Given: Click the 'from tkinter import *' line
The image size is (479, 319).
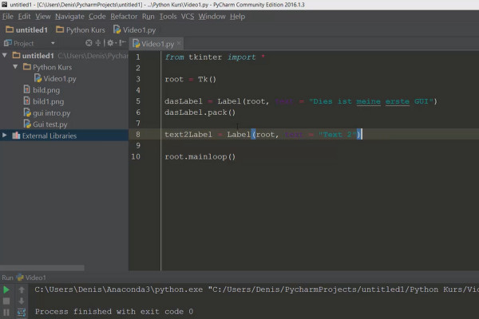Looking at the screenshot, I should 215,57.
